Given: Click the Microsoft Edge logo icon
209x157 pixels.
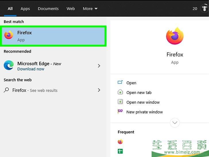Looking at the screenshot, I should (x=9, y=65).
